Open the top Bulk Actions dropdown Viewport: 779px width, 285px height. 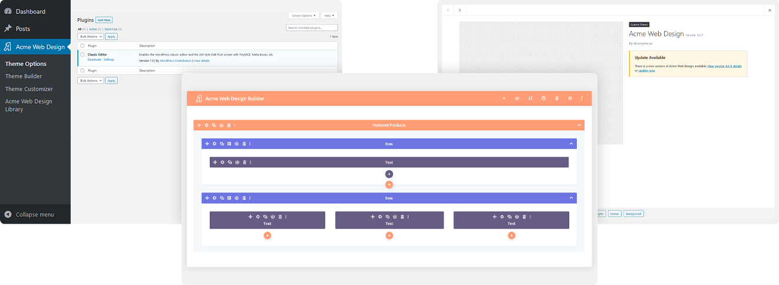[91, 37]
